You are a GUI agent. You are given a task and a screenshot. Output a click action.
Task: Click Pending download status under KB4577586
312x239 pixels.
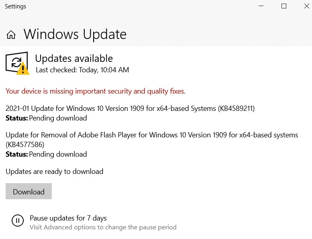58,154
